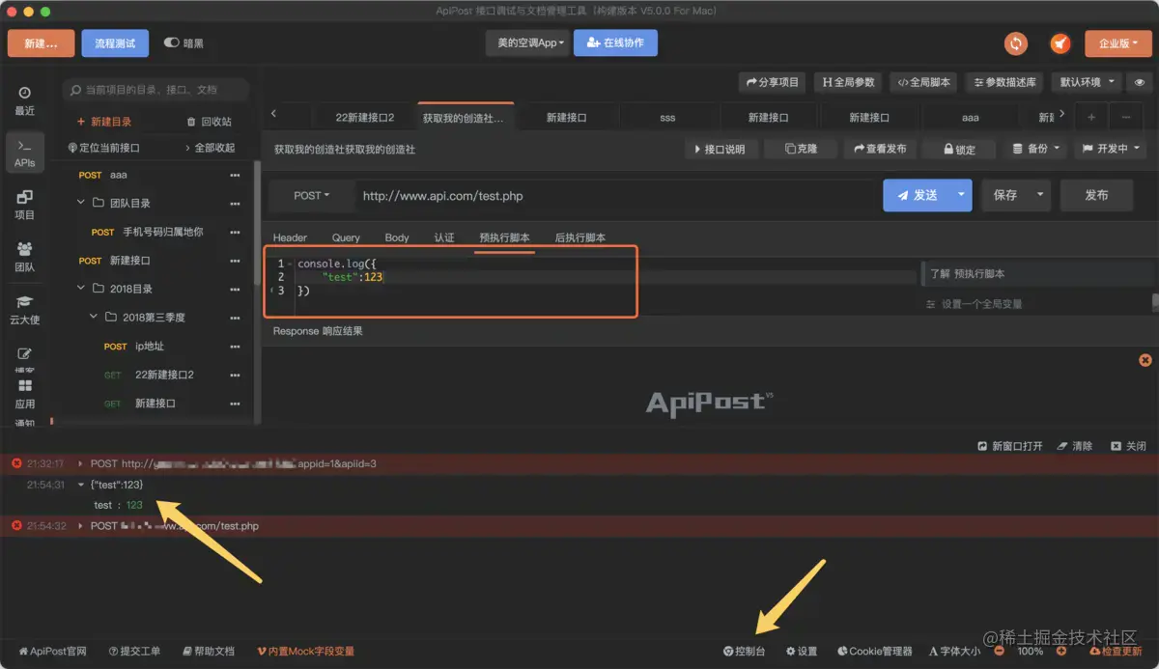Open the POST method dropdown
Screen dimensions: 1159x669
tap(311, 195)
